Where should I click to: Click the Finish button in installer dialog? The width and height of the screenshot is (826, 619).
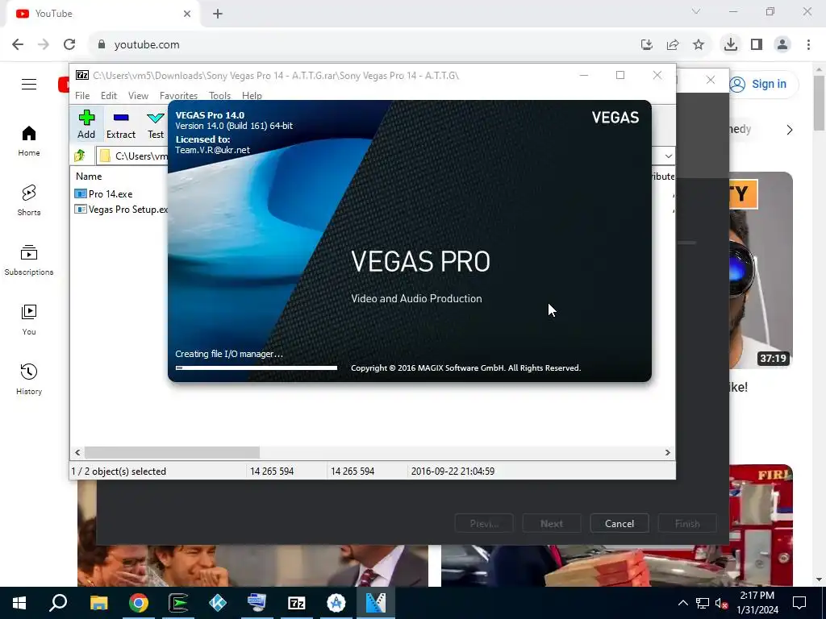(x=687, y=524)
